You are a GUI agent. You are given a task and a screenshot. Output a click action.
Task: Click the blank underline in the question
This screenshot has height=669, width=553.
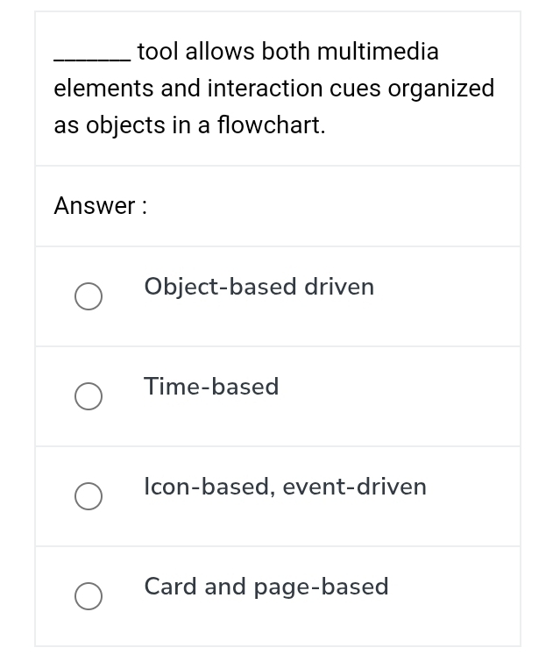[x=92, y=56]
